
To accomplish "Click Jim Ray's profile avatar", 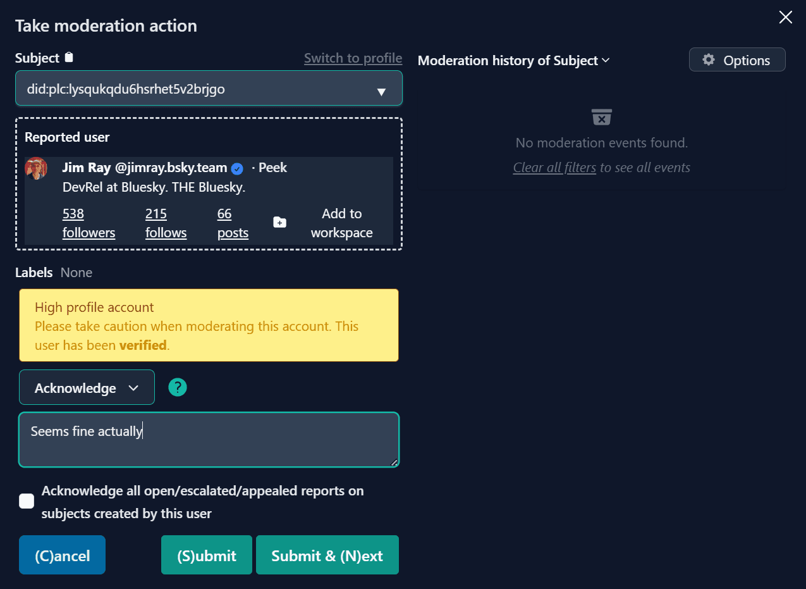I will (x=36, y=168).
